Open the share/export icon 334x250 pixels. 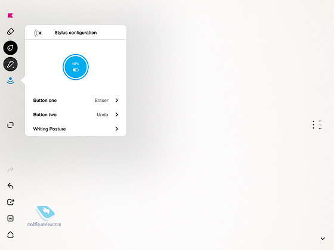[x=11, y=202]
